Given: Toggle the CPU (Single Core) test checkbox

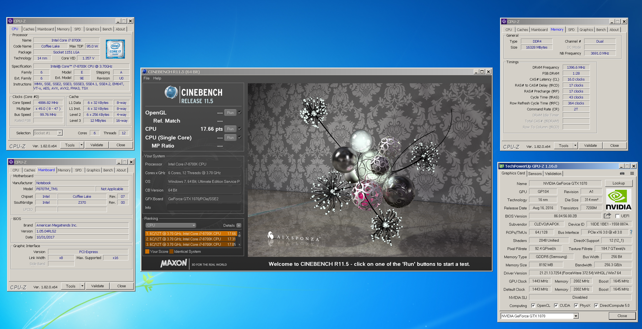Looking at the screenshot, I should pos(240,138).
